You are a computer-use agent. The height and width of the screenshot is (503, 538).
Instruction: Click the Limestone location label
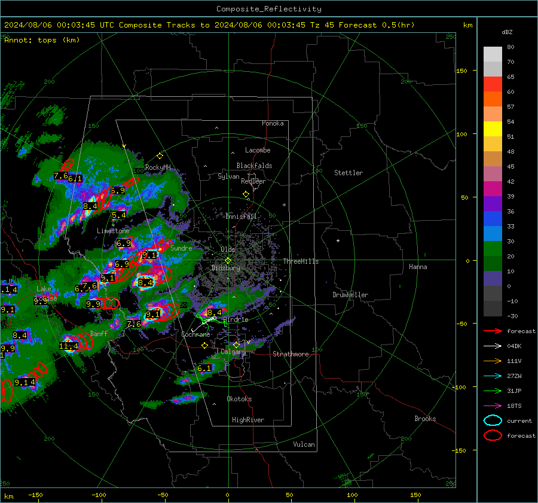pyautogui.click(x=113, y=231)
